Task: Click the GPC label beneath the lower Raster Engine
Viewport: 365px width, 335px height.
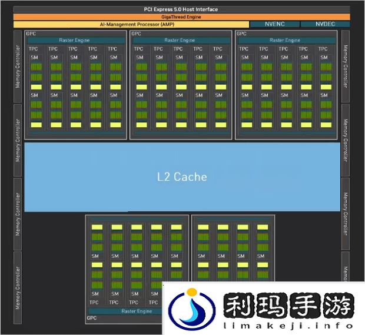Action: (91, 318)
